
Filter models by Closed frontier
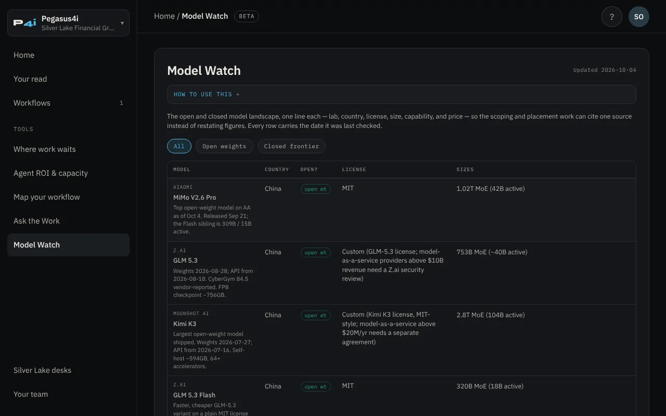point(291,146)
